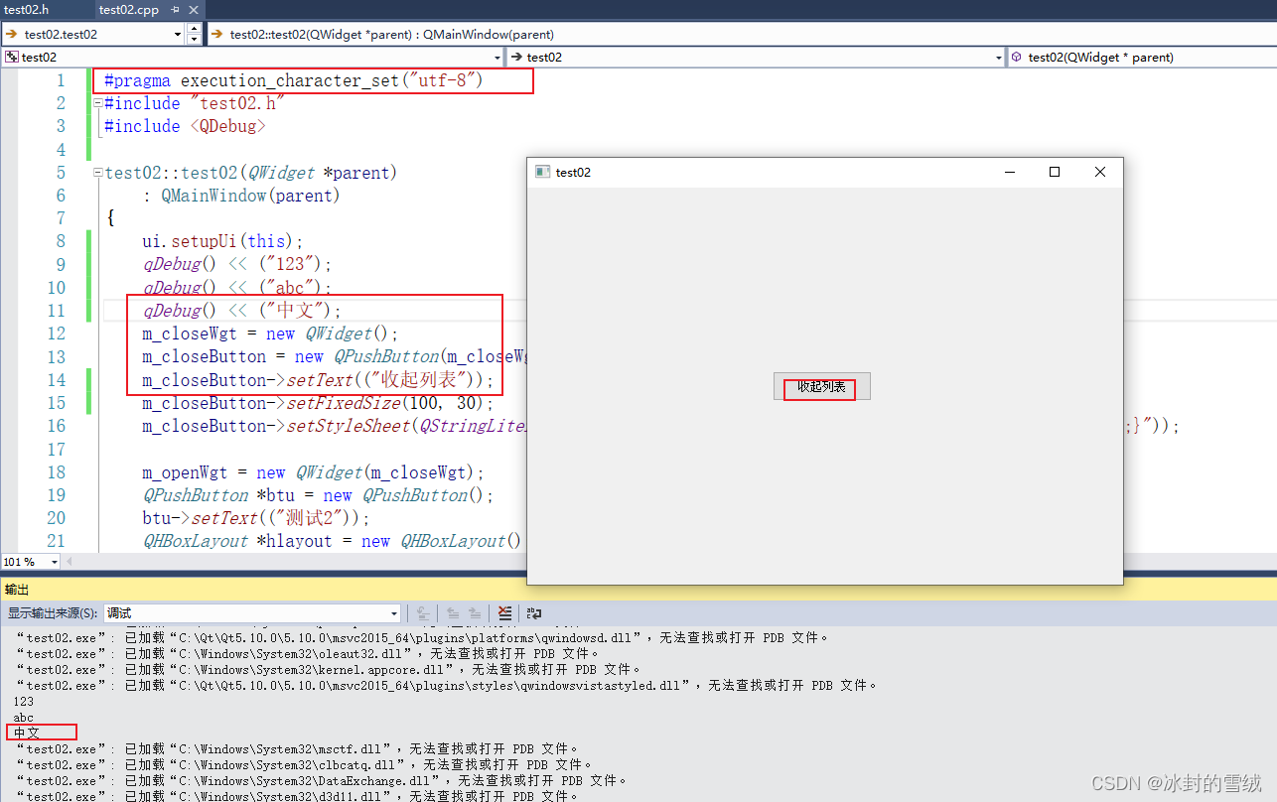
Task: Minimize the test02 app window
Action: click(1010, 172)
